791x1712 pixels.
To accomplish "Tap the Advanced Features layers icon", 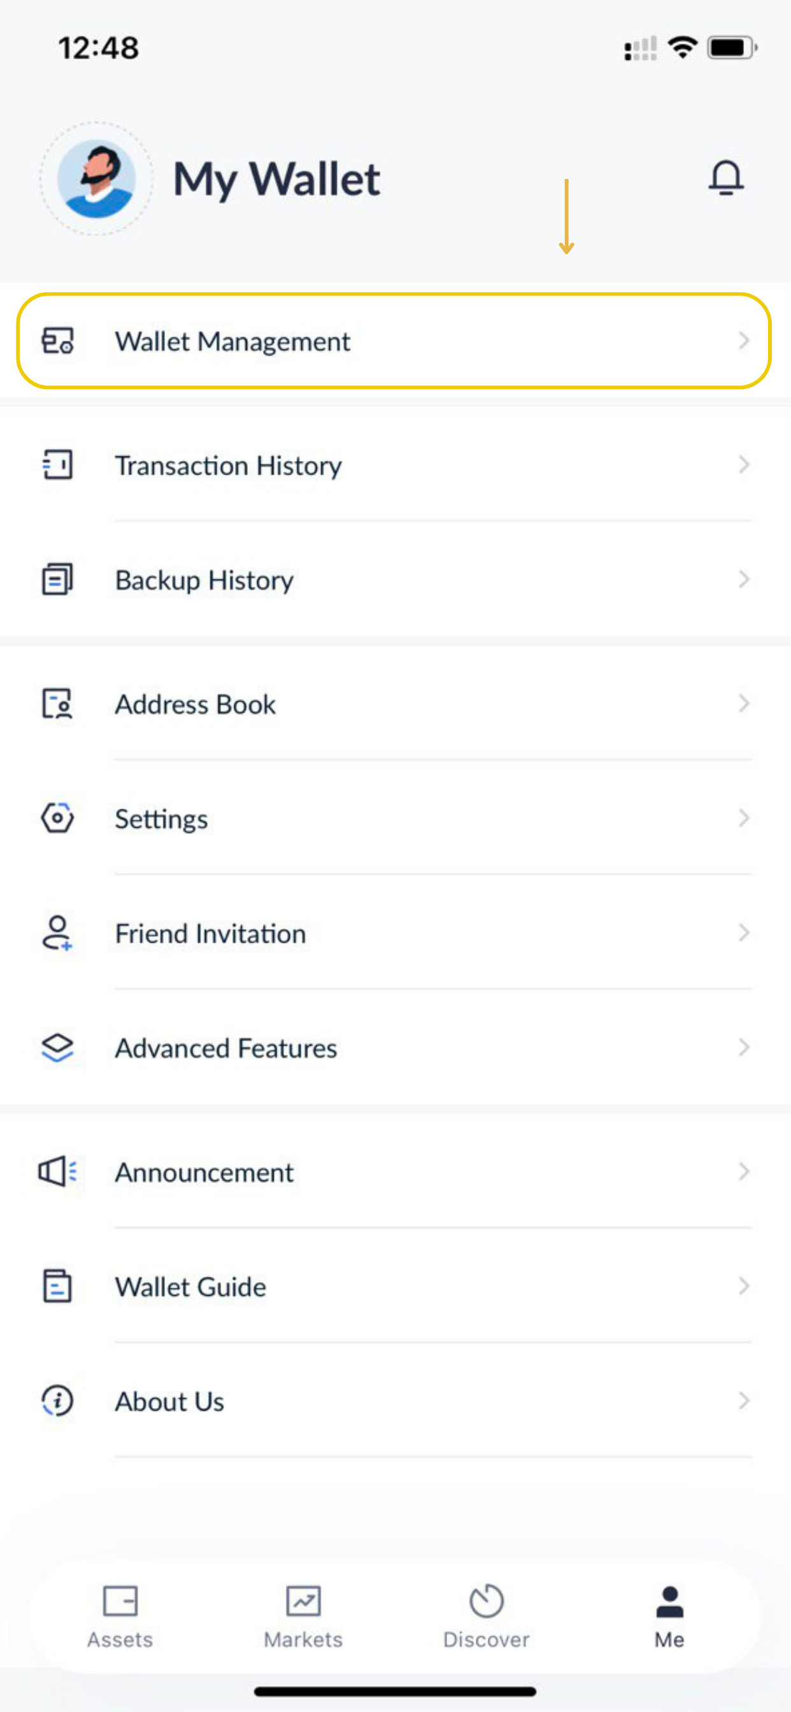I will pos(58,1048).
